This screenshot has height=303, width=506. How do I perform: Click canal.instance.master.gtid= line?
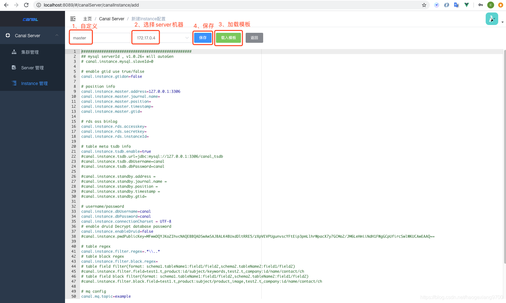112,112
